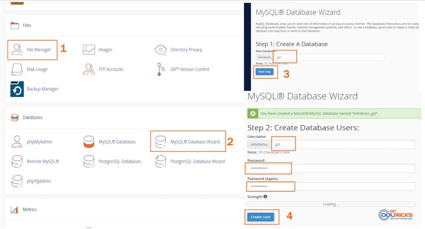The width and height of the screenshot is (425, 229).
Task: Click the Next Step button
Action: [x=264, y=72]
